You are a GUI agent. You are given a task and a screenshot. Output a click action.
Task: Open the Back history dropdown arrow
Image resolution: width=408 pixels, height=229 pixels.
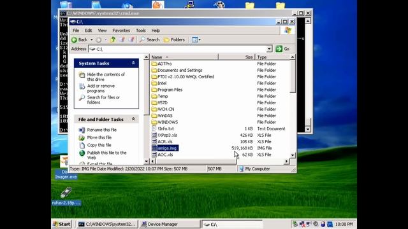92,39
